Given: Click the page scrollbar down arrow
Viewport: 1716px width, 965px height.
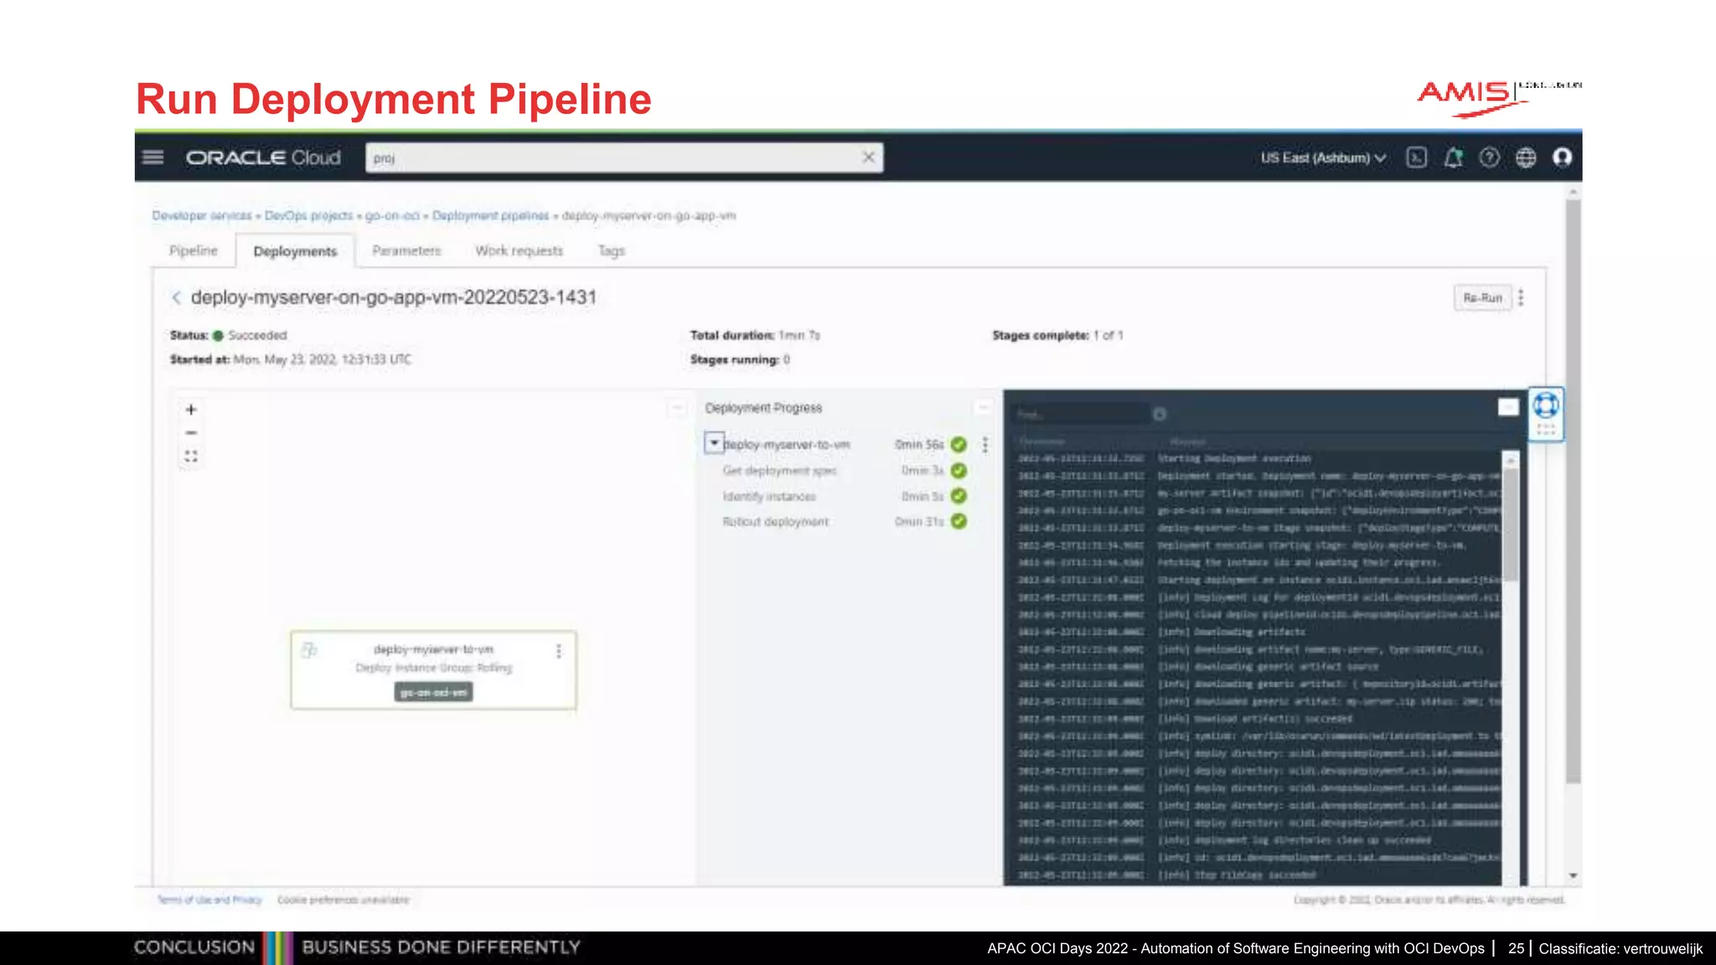Looking at the screenshot, I should tap(1574, 876).
